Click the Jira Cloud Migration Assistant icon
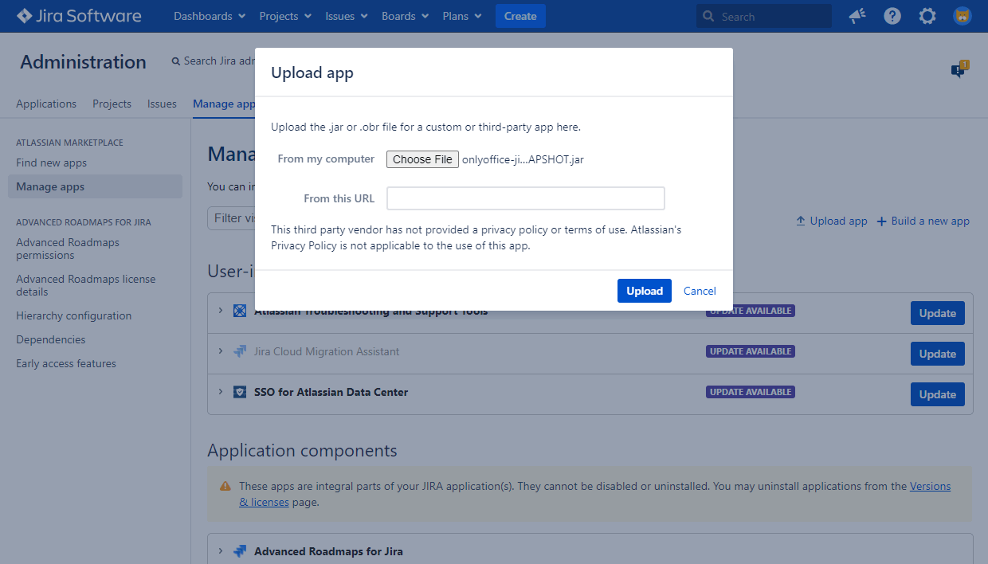Image resolution: width=988 pixels, height=564 pixels. [240, 351]
